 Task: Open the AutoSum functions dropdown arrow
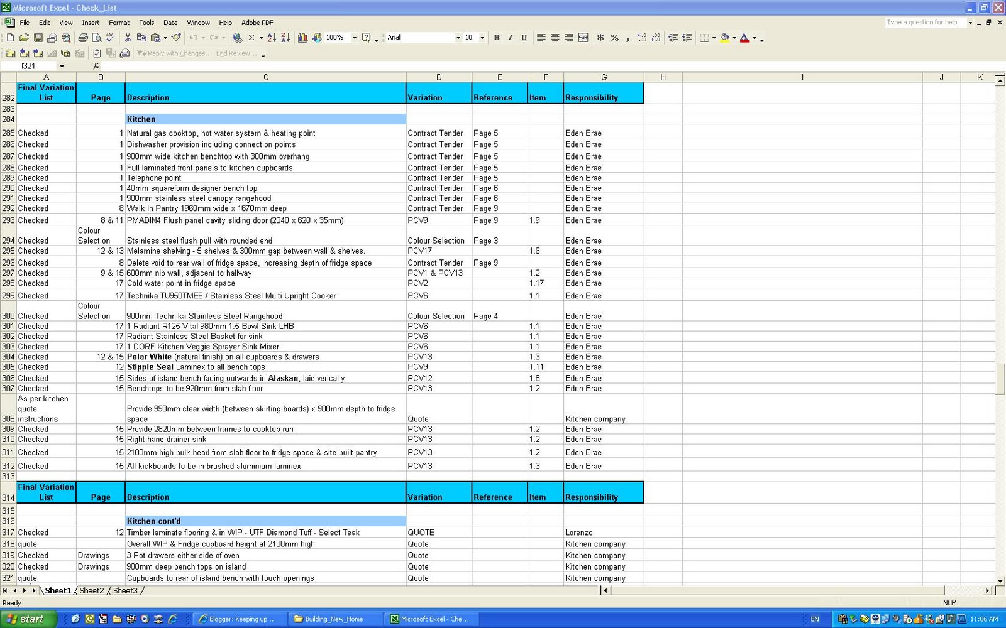click(261, 38)
